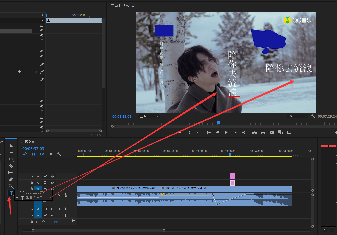This screenshot has width=337, height=235.
Task: Choose 垂直文字工具 from the flyout
Action: click(x=33, y=198)
